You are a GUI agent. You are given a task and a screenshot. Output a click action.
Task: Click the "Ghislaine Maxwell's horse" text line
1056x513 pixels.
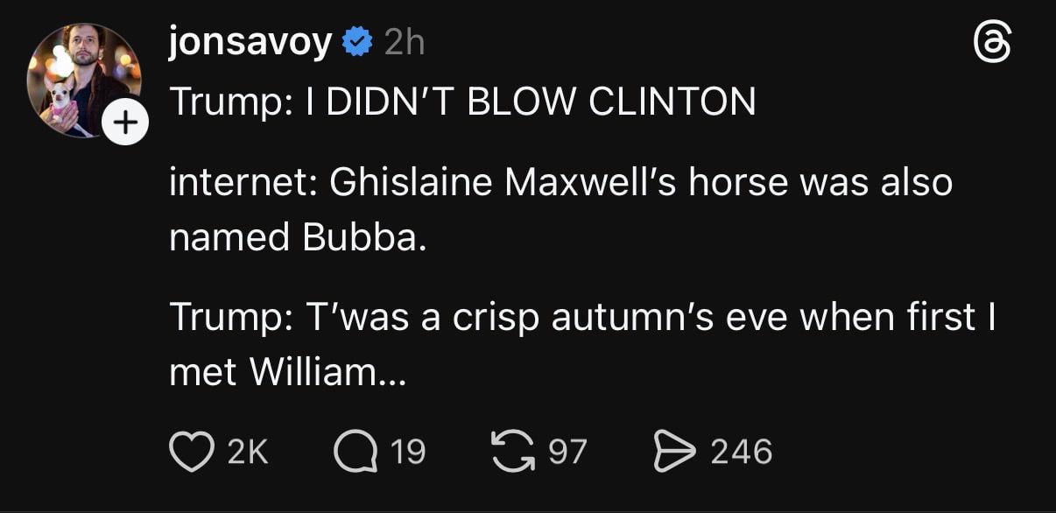[x=560, y=185]
